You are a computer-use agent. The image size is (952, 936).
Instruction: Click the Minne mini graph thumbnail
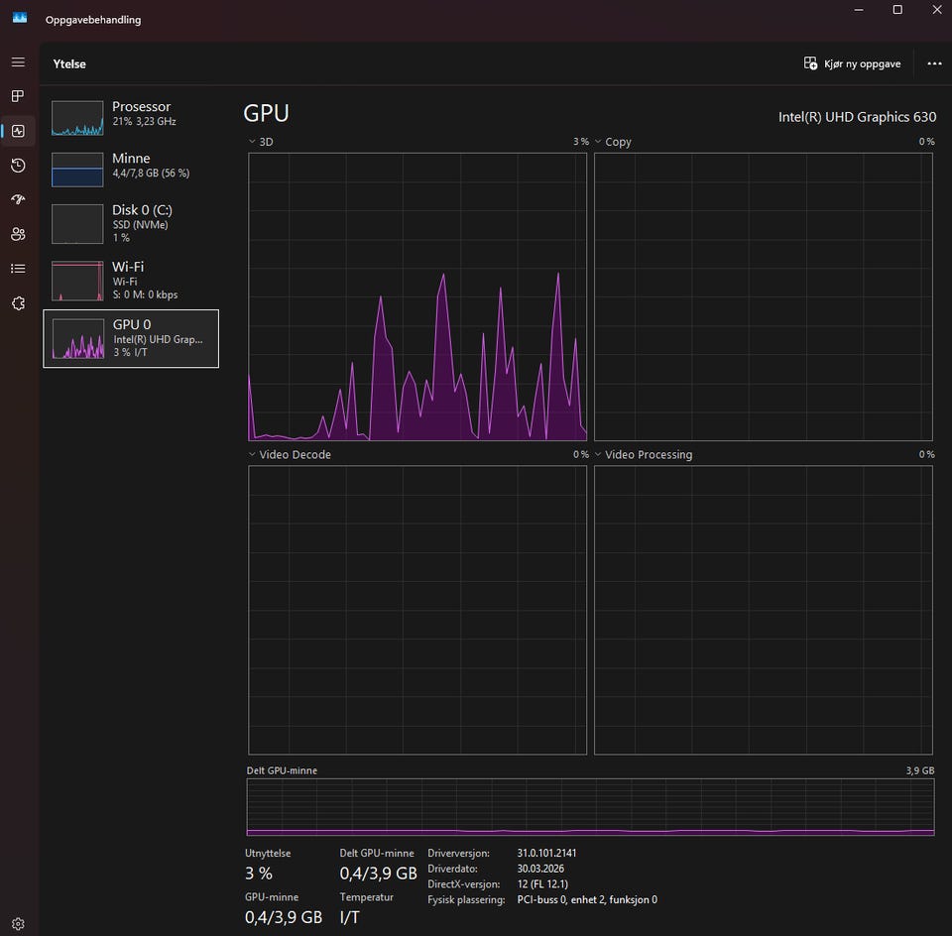[77, 170]
